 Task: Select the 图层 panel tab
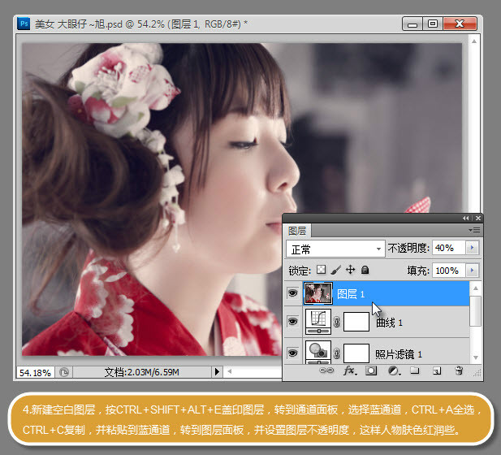point(297,231)
